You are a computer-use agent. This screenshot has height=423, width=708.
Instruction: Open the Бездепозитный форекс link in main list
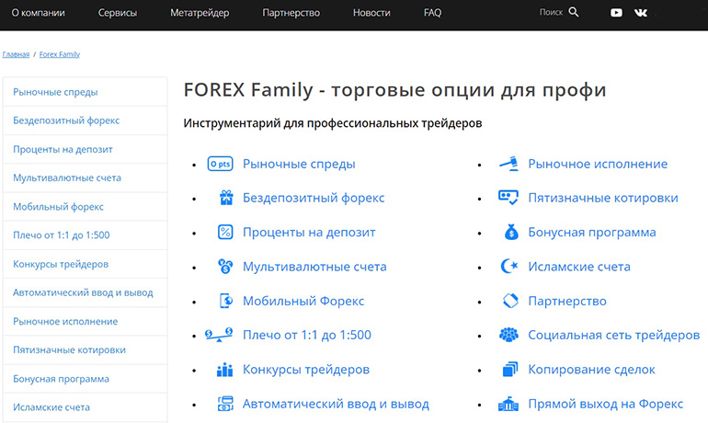pyautogui.click(x=314, y=198)
